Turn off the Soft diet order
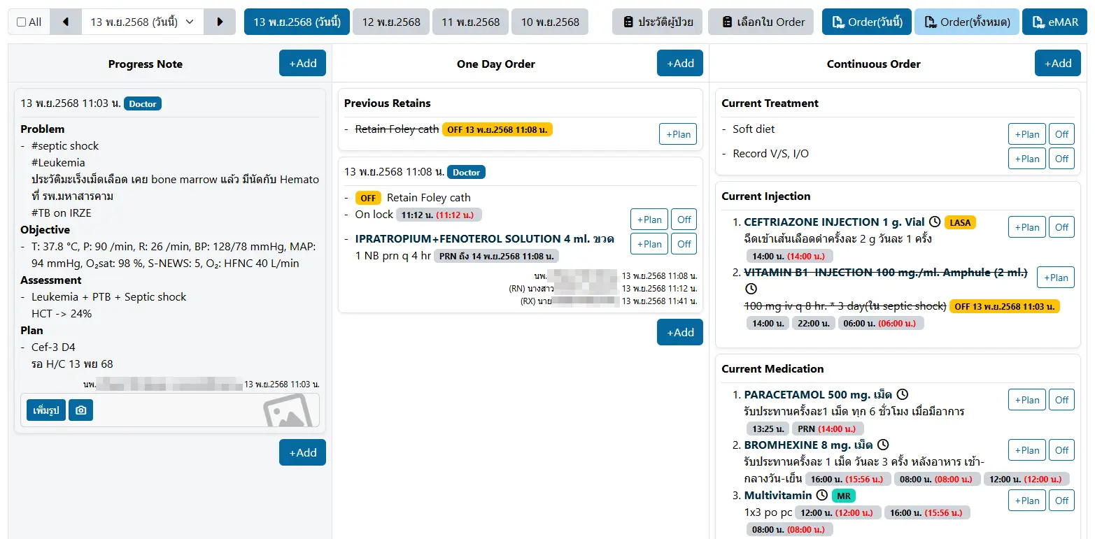The width and height of the screenshot is (1095, 539). coord(1061,134)
